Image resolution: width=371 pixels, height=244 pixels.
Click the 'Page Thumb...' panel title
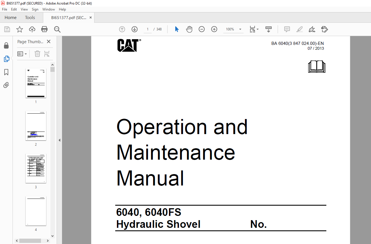pos(30,41)
